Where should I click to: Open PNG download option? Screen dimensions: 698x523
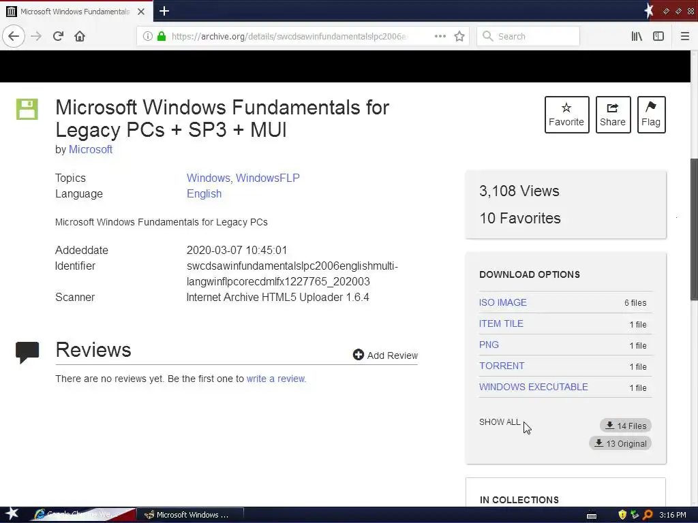coord(489,345)
